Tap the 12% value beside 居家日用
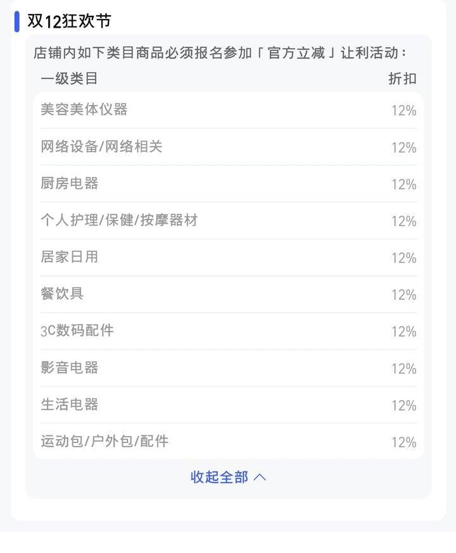The image size is (456, 553). 403,258
